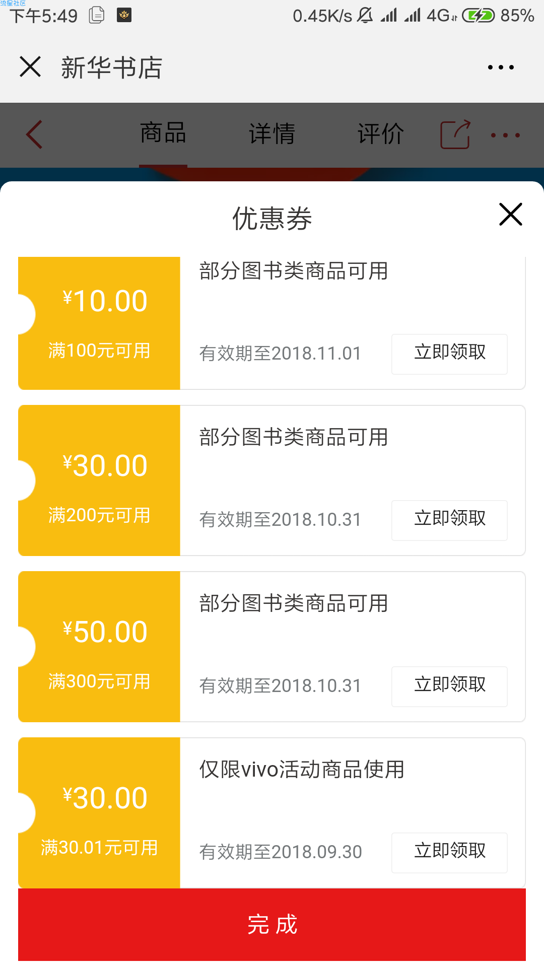Tap the share icon in product header
Viewport: 544px width, 967px height.
(x=455, y=134)
